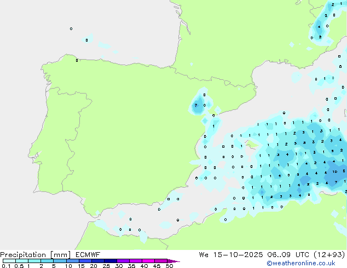Image resolution: width=347 pixels, height=268 pixels.
Task: Click the '25' scale label
Action: click(x=106, y=266)
